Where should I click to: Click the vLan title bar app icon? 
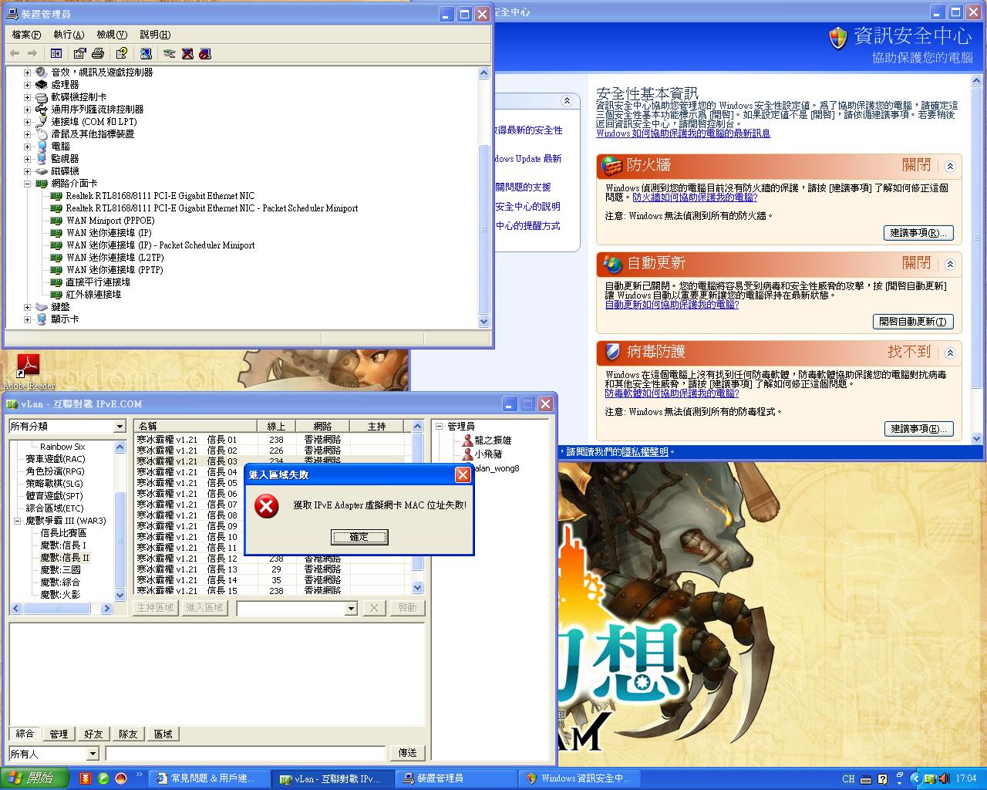[12, 404]
